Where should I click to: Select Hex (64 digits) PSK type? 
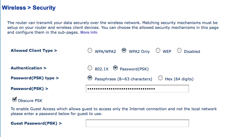160,78
